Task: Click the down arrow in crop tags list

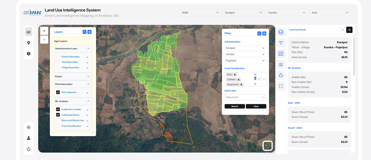Action: 255,84
